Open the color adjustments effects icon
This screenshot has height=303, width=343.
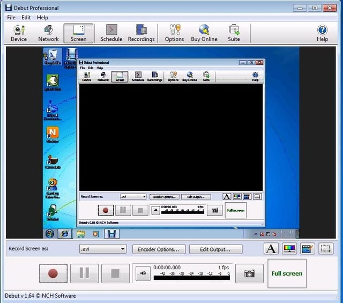coord(289,249)
